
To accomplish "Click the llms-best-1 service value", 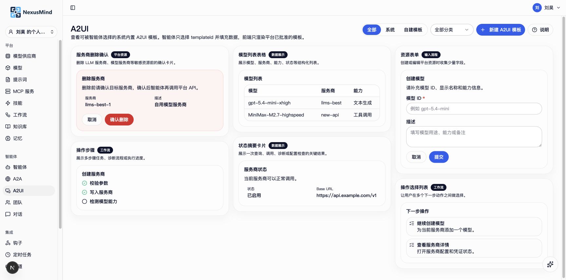I will (98, 105).
